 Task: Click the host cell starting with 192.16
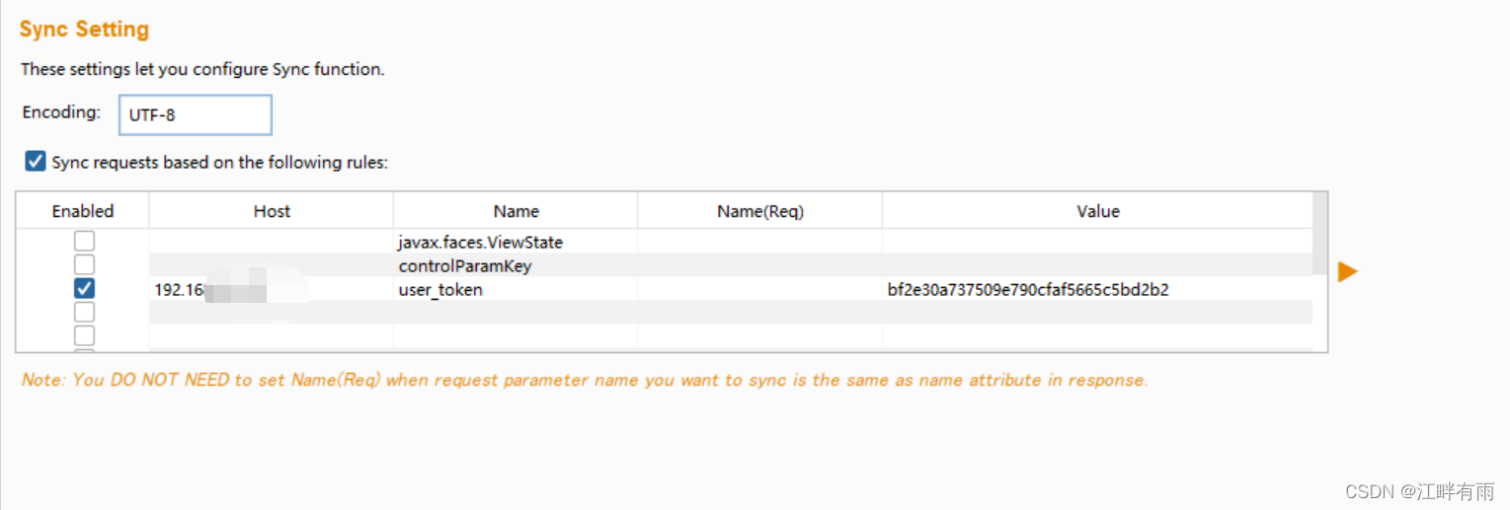coord(272,289)
